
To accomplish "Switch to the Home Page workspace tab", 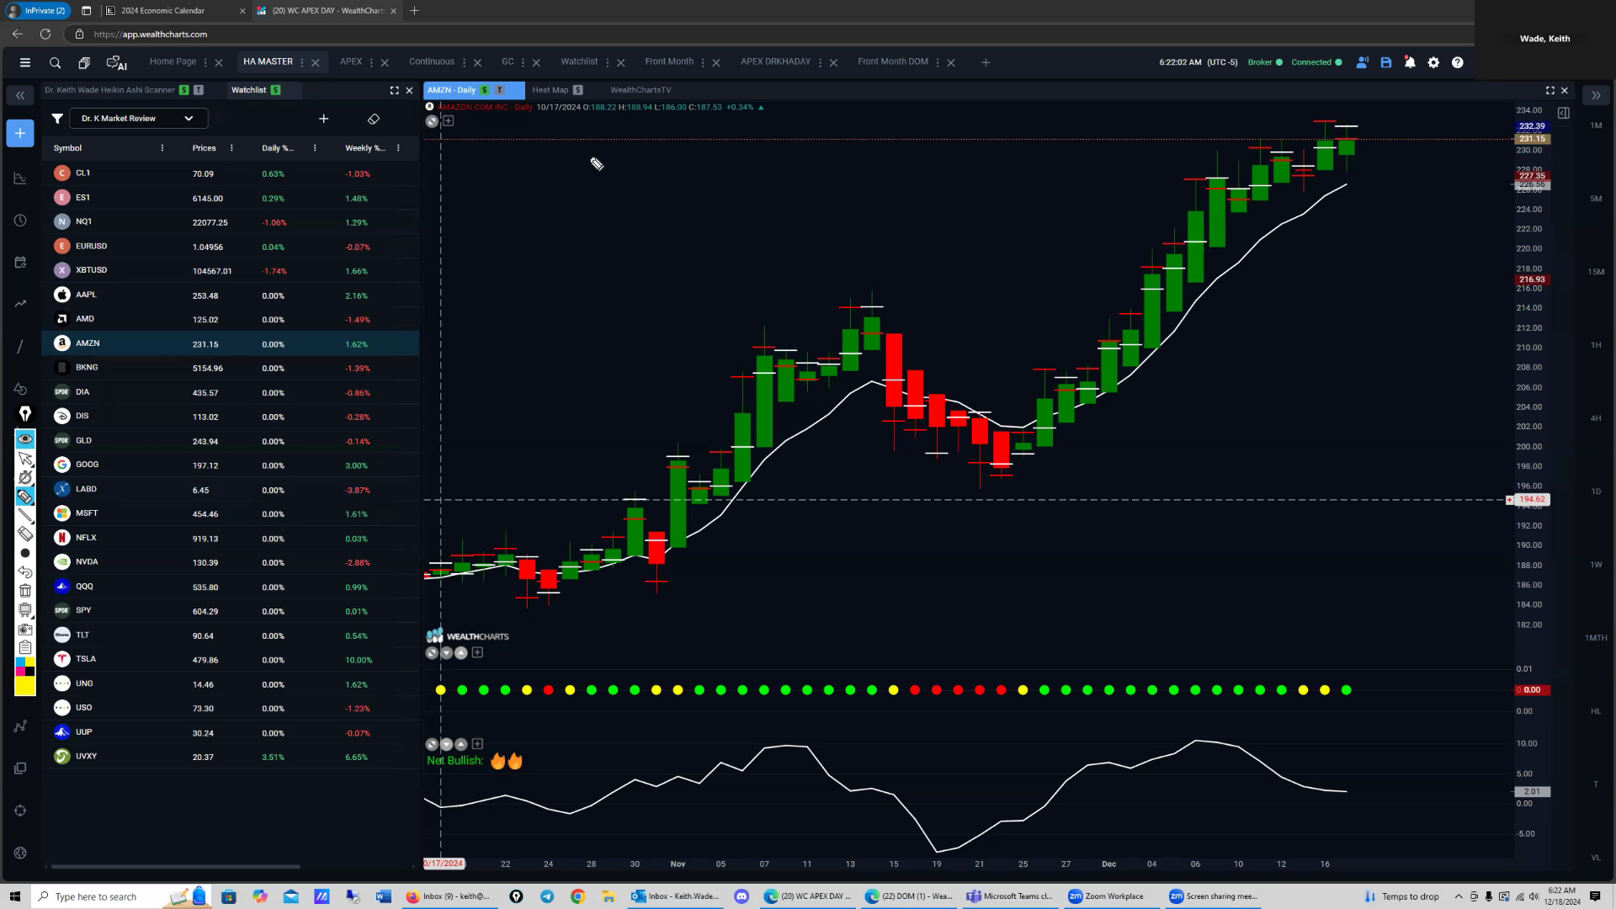I will [173, 61].
